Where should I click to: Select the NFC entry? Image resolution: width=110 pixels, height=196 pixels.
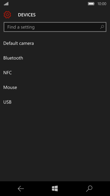pyautogui.click(x=55, y=73)
